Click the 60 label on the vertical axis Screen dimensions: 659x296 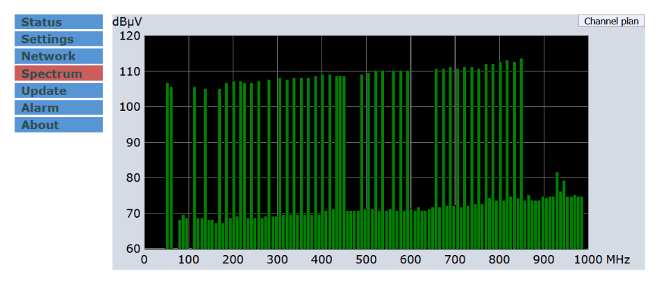(133, 249)
